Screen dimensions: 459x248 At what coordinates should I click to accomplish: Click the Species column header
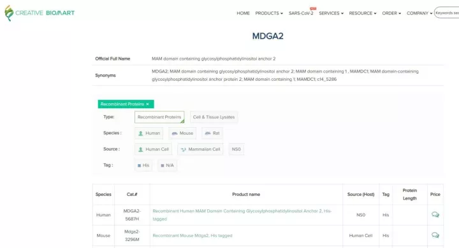pos(103,194)
